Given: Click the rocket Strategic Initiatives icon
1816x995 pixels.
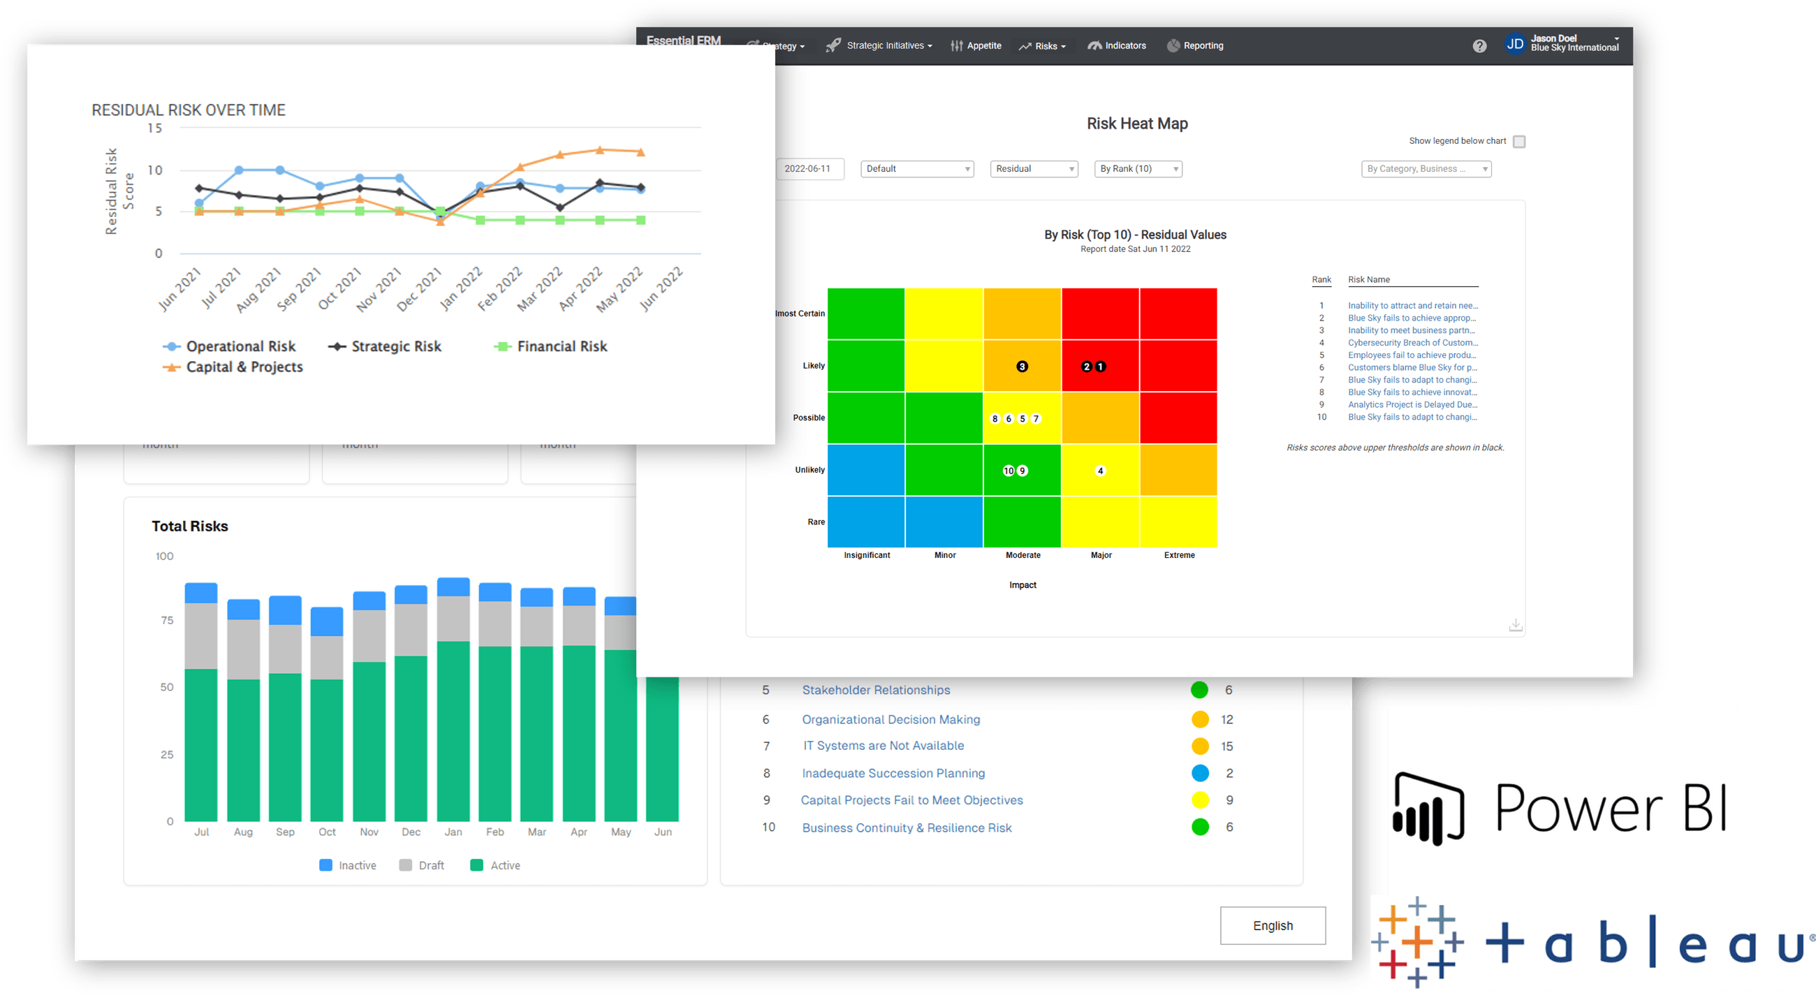Looking at the screenshot, I should tap(833, 46).
